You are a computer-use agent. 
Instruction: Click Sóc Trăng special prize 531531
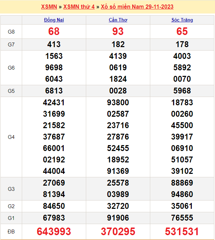[182, 231]
